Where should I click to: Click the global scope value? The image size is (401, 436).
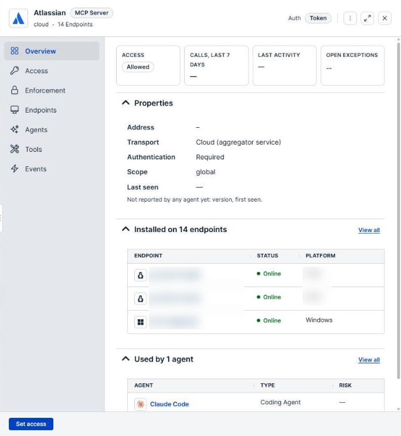pos(206,172)
